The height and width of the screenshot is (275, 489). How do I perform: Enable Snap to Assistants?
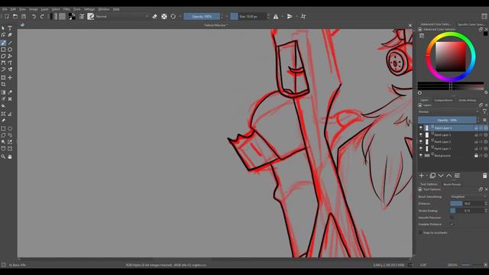pos(421,232)
